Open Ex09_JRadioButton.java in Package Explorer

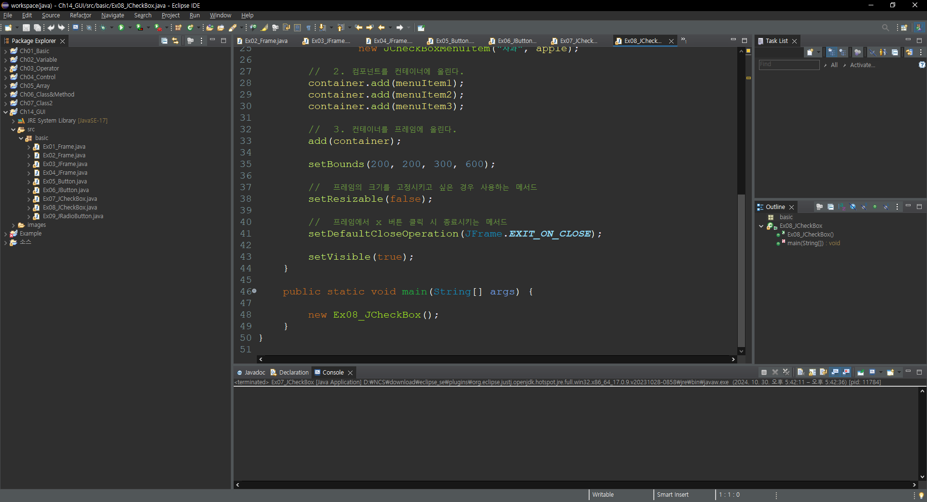pos(73,216)
